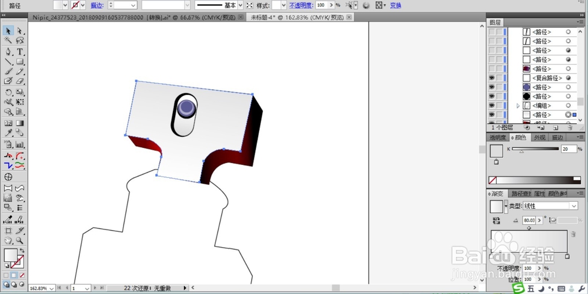Click create new layer icon

(x=556, y=127)
